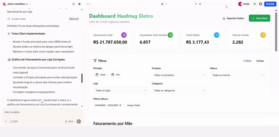
Task: Click the lock icon beside eletro-dashflow
Action: coord(27,4)
